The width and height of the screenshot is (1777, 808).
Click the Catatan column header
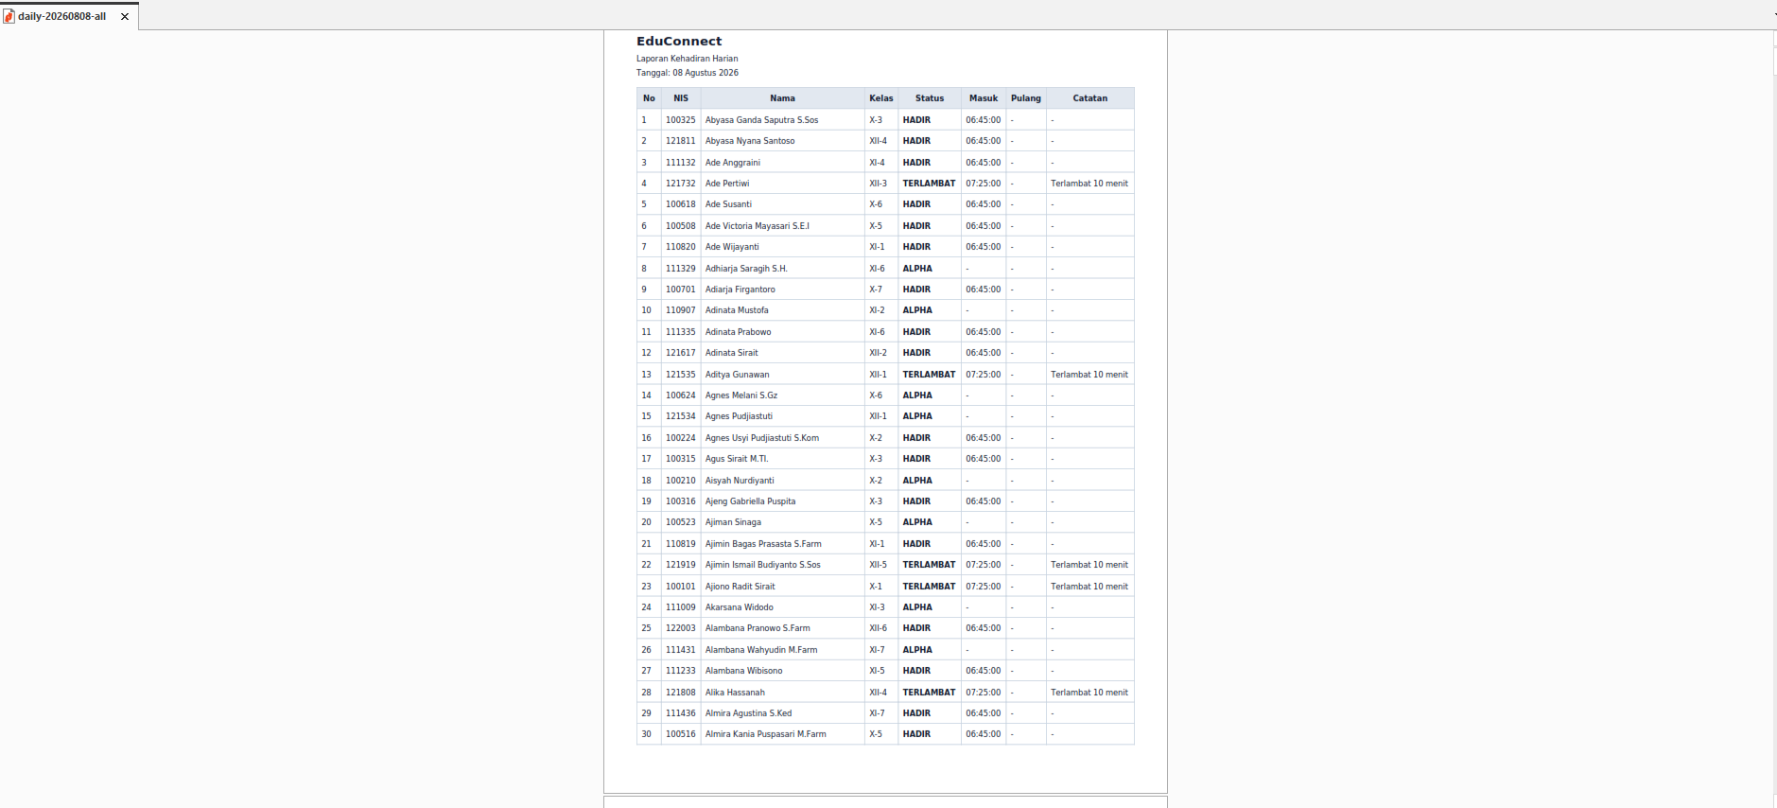(1090, 98)
